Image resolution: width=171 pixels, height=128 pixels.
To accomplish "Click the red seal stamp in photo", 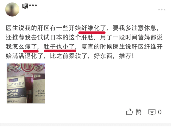I will (28, 68).
